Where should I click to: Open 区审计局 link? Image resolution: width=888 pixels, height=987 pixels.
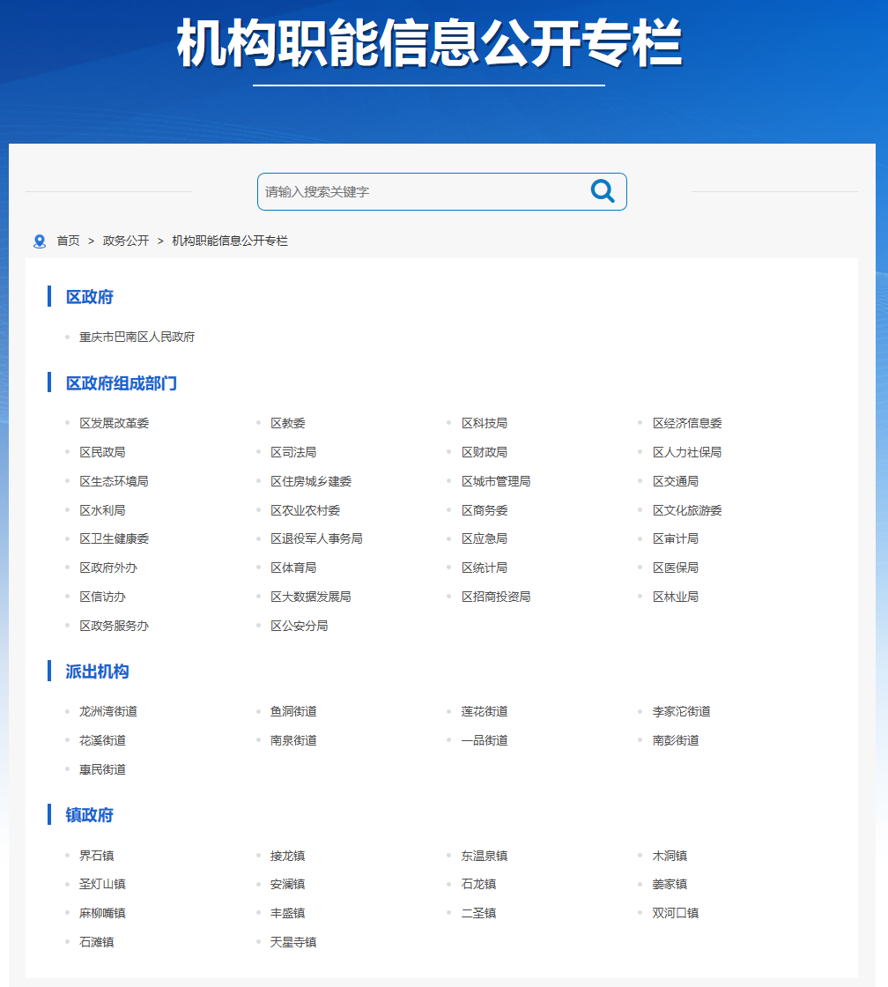(676, 538)
